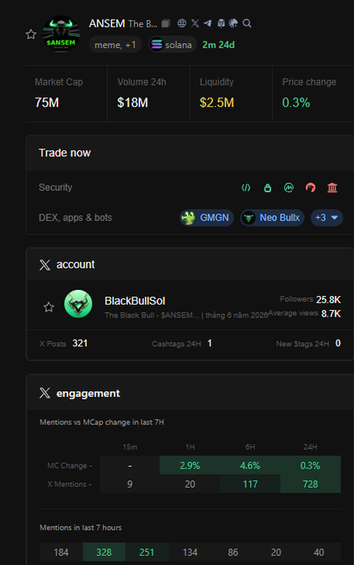The image size is (354, 565).
Task: Trade on GMGN
Action: pyautogui.click(x=207, y=218)
